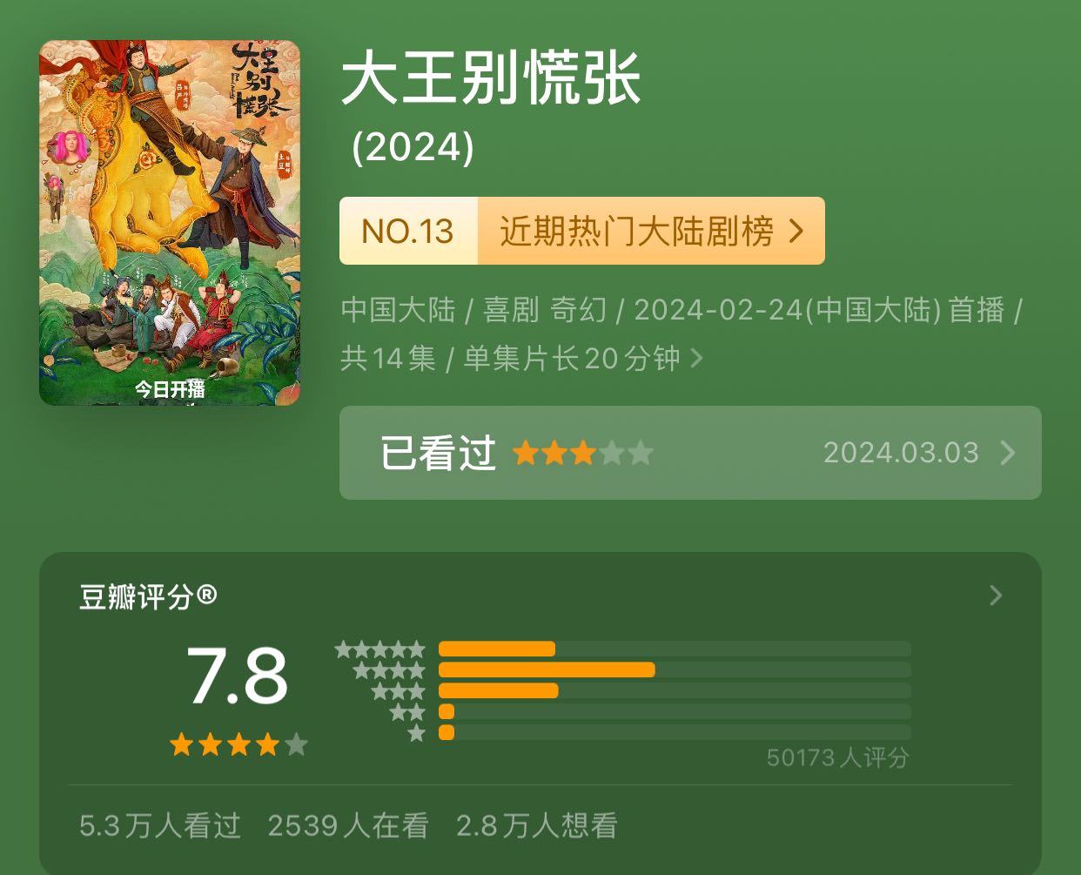Open the 2539人在看 list

click(x=348, y=825)
